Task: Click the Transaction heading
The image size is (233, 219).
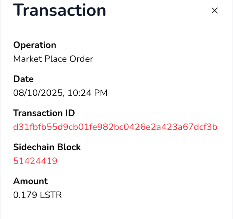Action: pos(59,10)
